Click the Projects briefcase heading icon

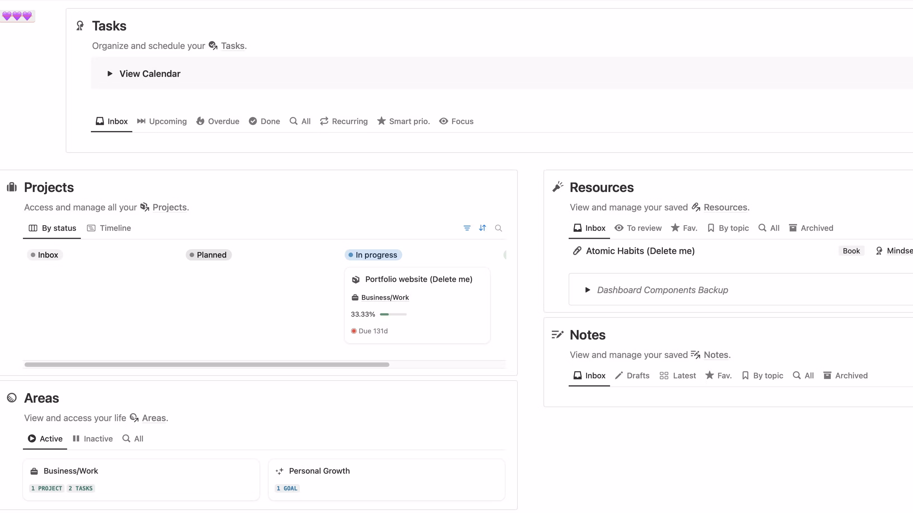[x=12, y=187]
